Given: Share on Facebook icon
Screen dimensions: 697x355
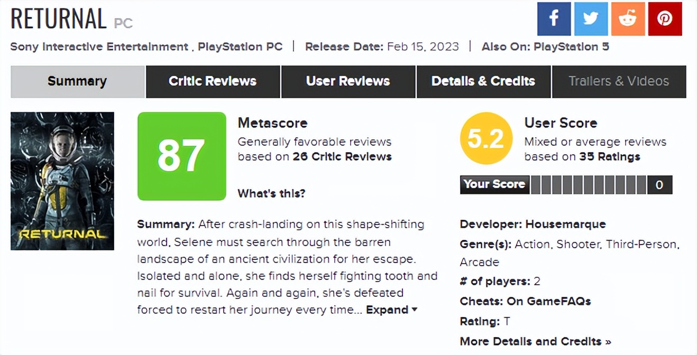Looking at the screenshot, I should click(x=554, y=19).
